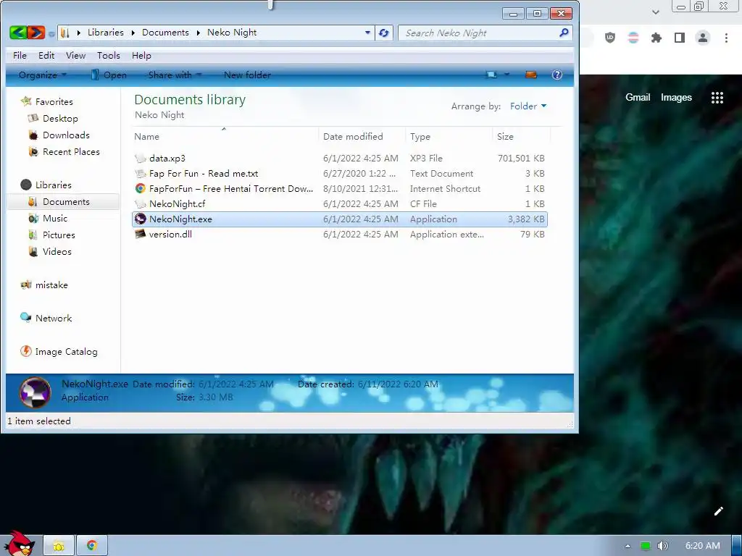Open Chrome profile avatar
The width and height of the screenshot is (742, 556).
coord(703,38)
